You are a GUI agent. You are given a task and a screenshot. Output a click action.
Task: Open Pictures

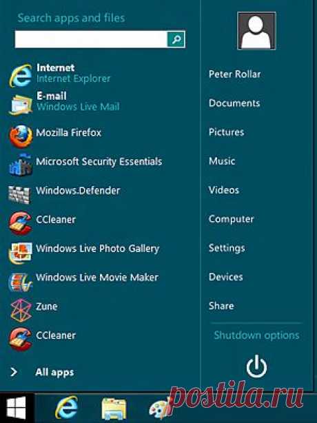(x=226, y=132)
